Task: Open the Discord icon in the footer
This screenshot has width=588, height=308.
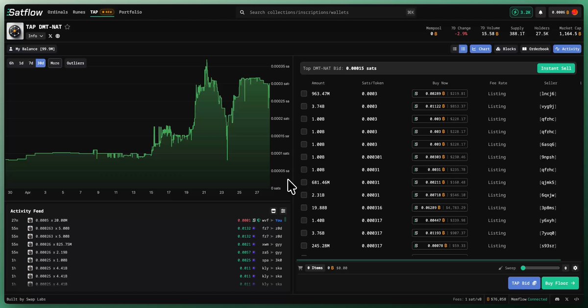Action: click(x=558, y=299)
